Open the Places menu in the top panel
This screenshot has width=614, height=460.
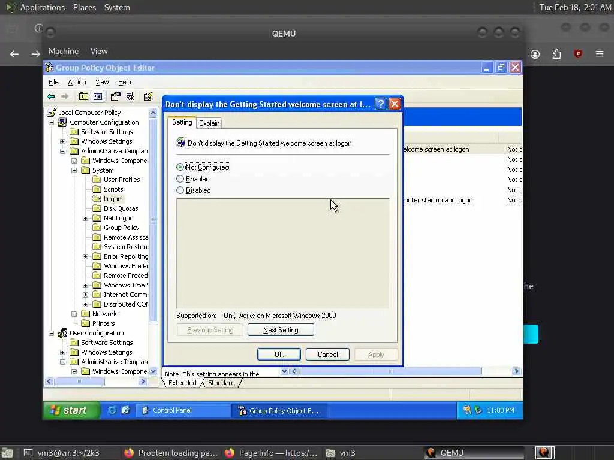84,7
